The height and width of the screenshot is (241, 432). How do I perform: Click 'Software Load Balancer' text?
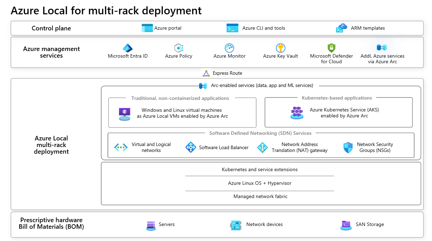tap(224, 147)
